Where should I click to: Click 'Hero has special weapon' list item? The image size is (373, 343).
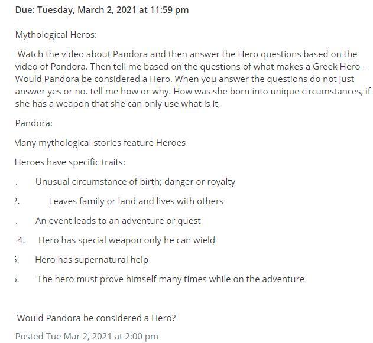[127, 240]
